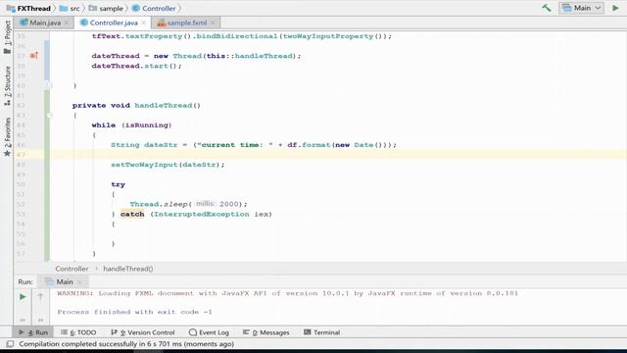Click the Controller class breadcrumb in navigation bar

click(154, 8)
